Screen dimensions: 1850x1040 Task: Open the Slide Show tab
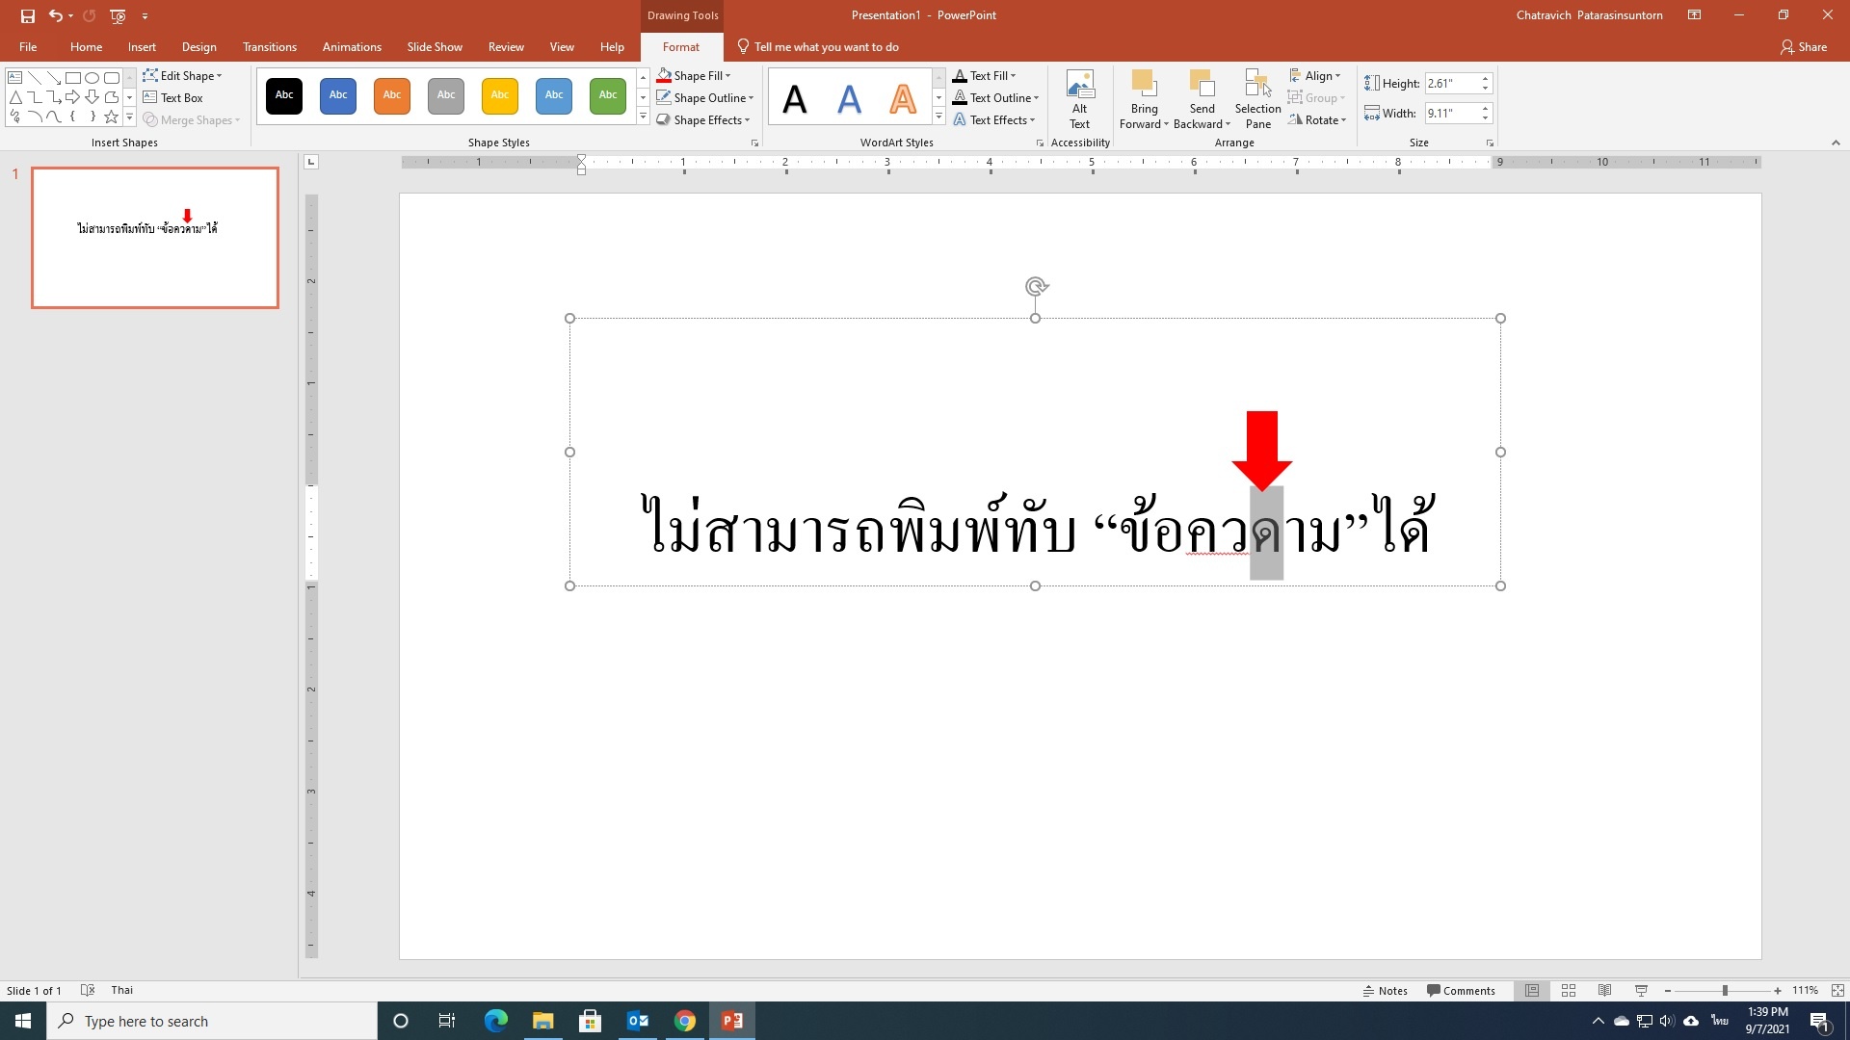(435, 46)
